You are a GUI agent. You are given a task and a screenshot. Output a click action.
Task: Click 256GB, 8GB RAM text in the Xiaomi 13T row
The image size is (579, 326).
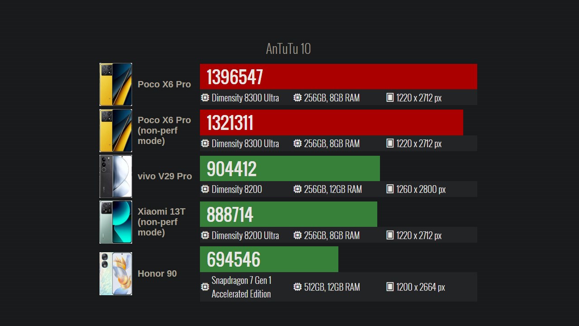click(332, 235)
